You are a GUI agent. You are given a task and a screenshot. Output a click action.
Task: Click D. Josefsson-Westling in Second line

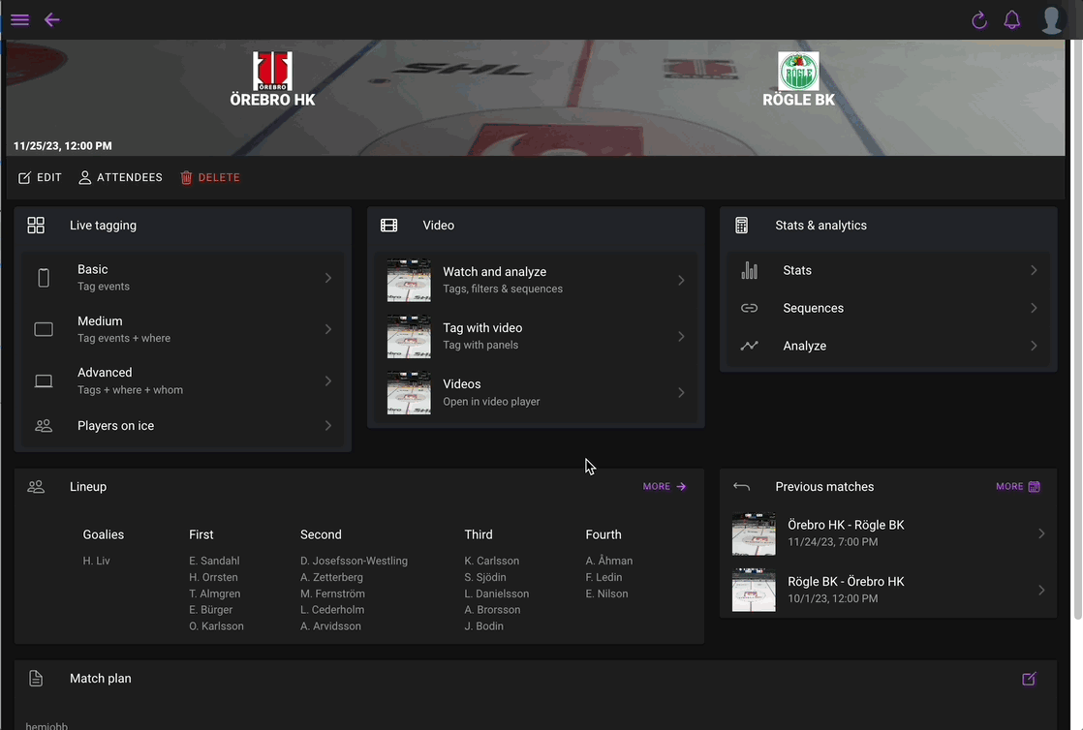point(354,561)
